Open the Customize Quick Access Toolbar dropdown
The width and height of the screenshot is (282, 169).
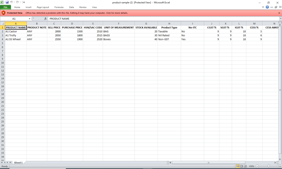click(24, 2)
